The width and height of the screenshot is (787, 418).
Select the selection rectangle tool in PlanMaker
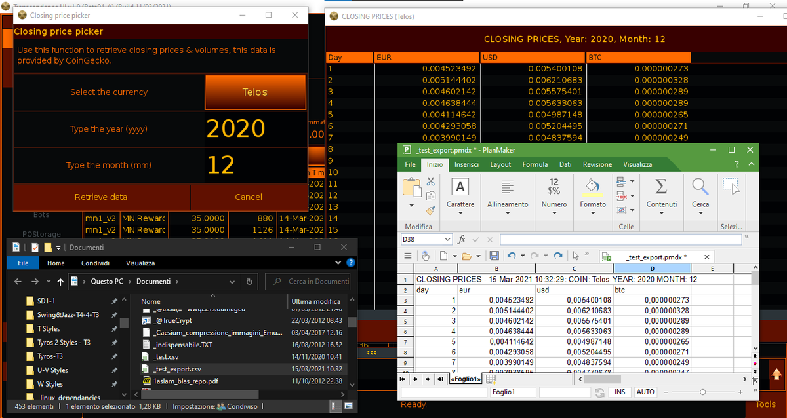[x=731, y=187]
